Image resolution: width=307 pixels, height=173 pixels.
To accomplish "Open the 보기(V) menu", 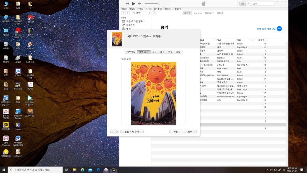I will point(148,9).
